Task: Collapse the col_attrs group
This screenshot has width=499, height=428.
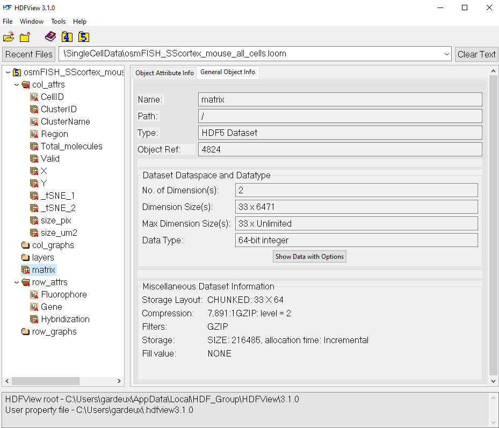Action: (x=17, y=85)
